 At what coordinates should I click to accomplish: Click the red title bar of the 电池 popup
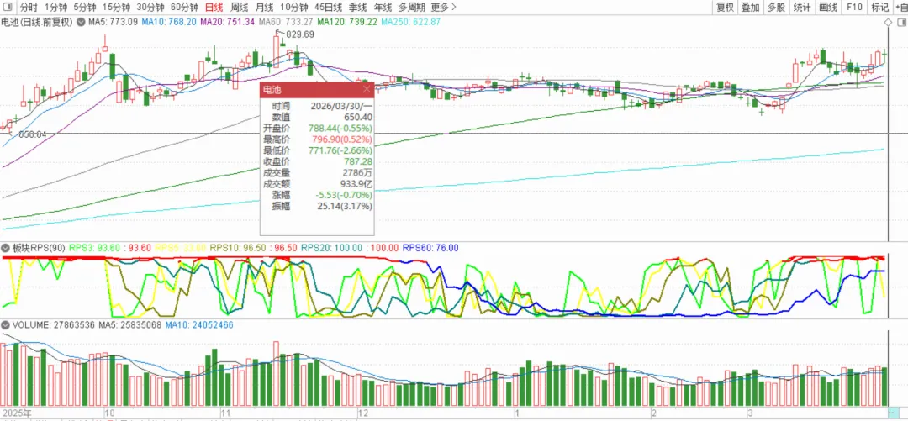coord(317,89)
